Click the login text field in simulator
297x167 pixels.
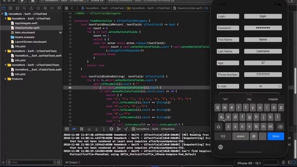coord(263,16)
